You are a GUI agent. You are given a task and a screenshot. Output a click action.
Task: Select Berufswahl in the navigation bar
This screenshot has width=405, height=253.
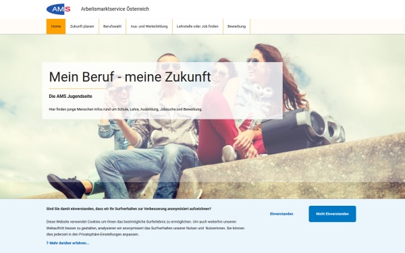coord(112,26)
